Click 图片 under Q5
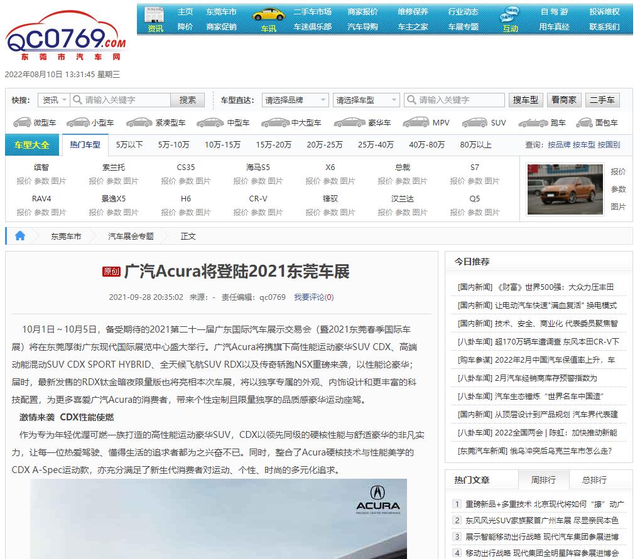 pyautogui.click(x=492, y=212)
